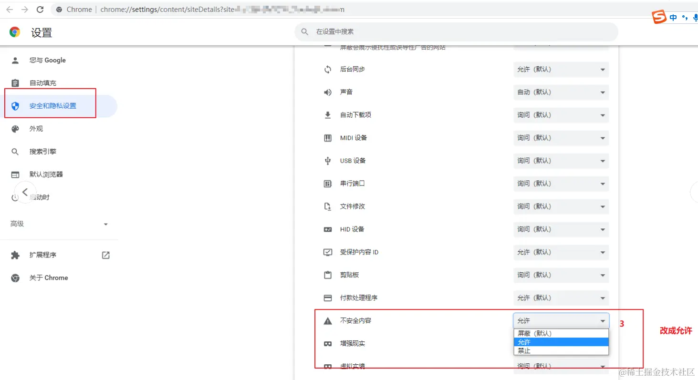The width and height of the screenshot is (698, 380).
Task: Open the HID 设备 permission dropdown
Action: pyautogui.click(x=561, y=229)
